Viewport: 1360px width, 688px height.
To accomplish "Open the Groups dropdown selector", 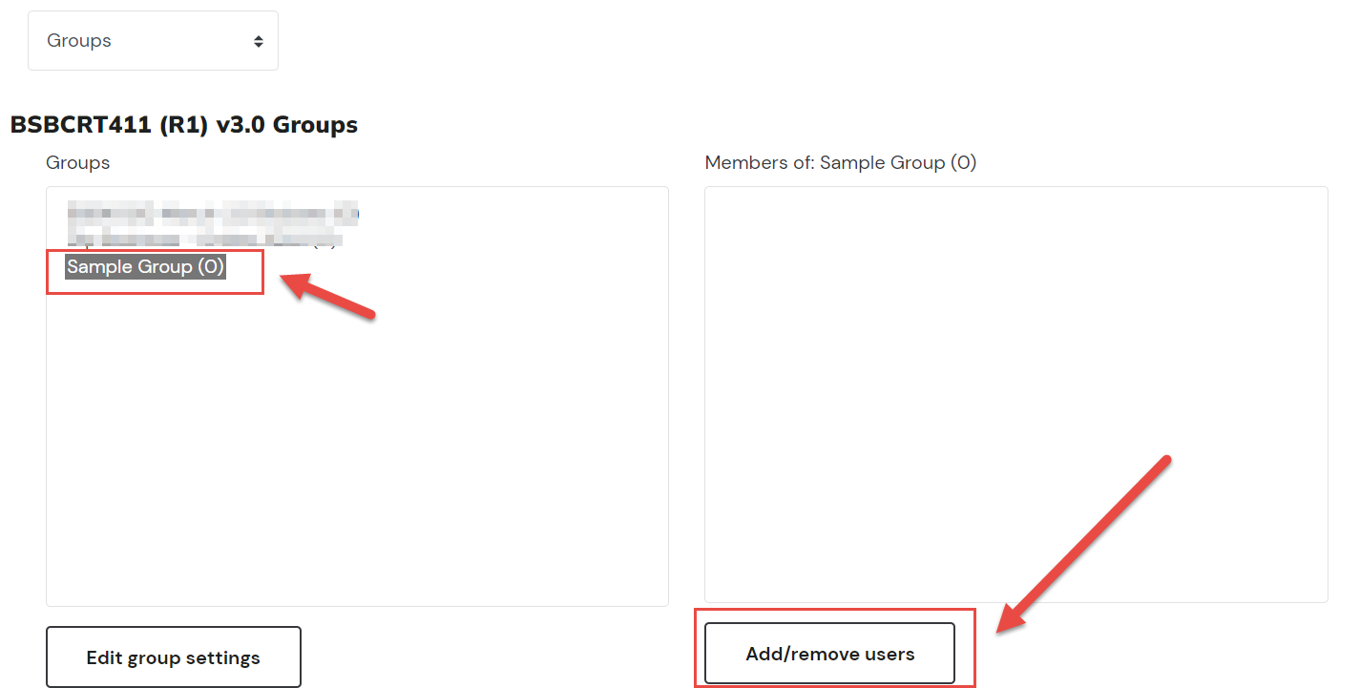I will 153,41.
